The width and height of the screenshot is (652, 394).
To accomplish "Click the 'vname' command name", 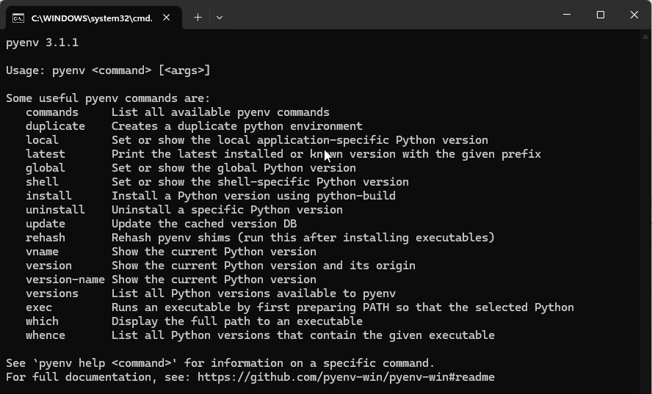I will pos(42,252).
